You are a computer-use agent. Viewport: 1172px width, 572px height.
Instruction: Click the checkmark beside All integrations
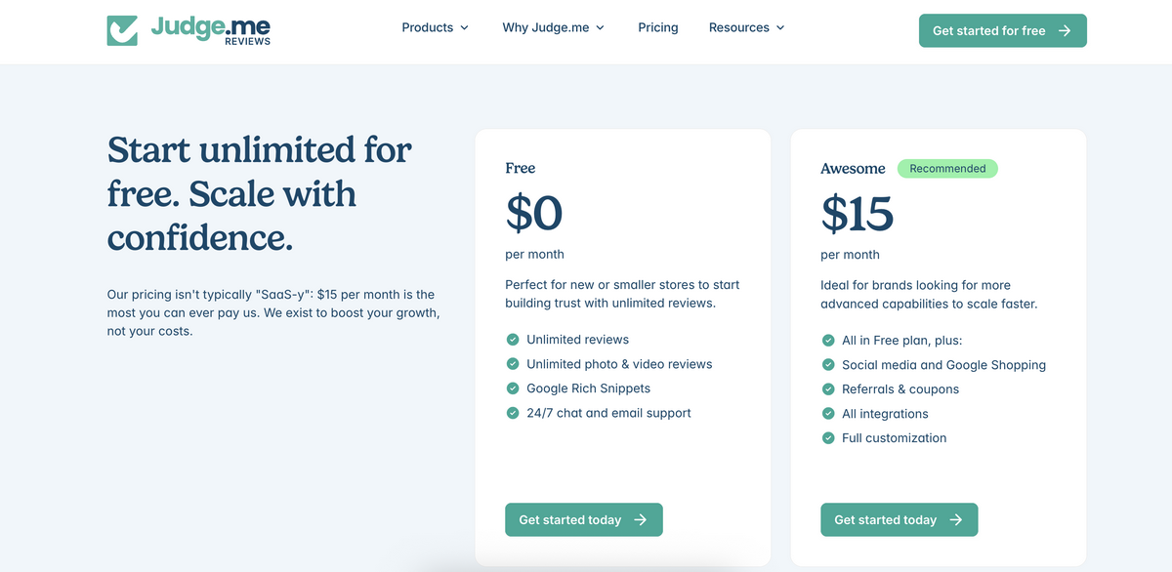(x=828, y=413)
